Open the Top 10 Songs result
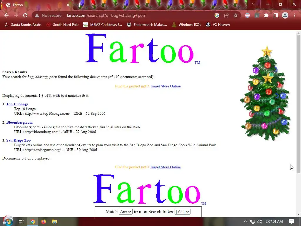The height and width of the screenshot is (226, 301). [x=17, y=104]
